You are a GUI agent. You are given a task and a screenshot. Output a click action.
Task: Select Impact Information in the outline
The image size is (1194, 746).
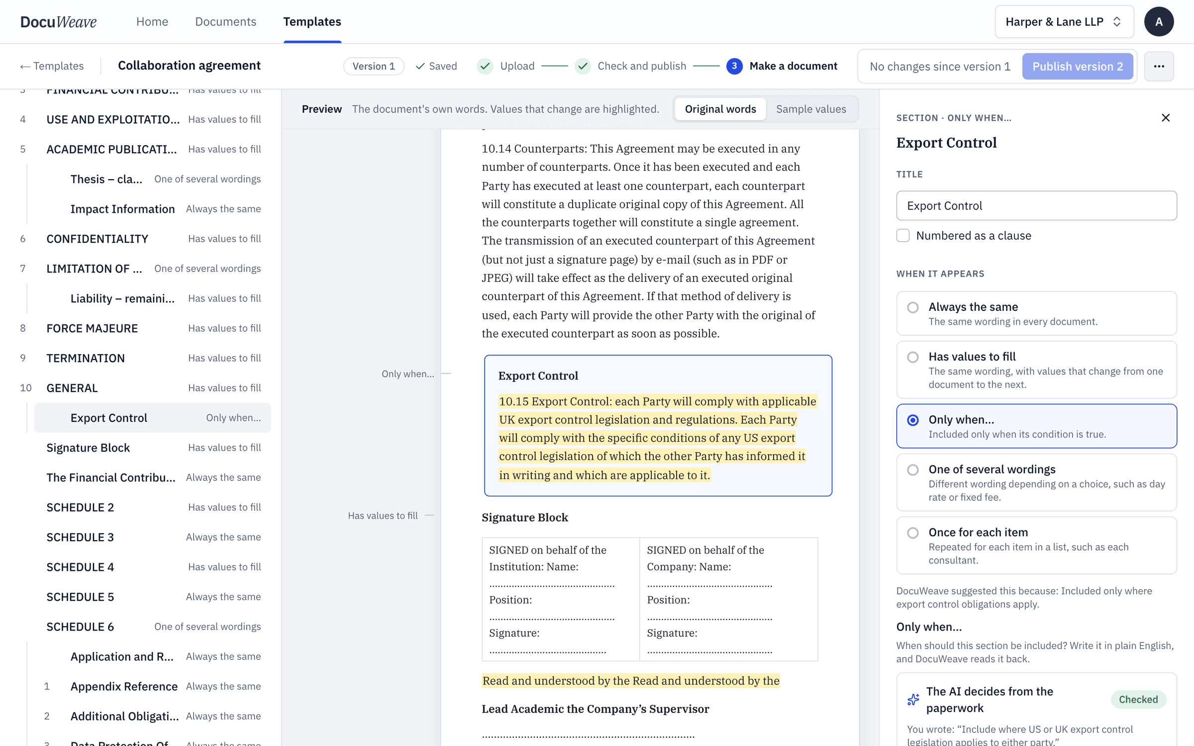pyautogui.click(x=152, y=209)
